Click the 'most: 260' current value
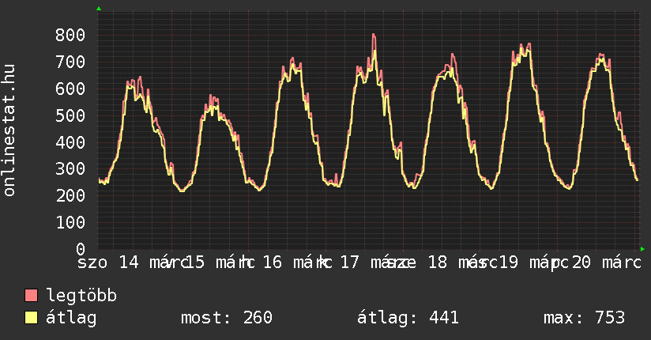 (227, 318)
